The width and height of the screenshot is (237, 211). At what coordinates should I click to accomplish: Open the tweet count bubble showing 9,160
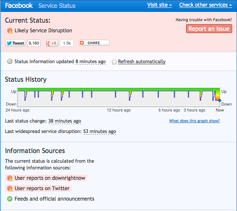pyautogui.click(x=34, y=43)
